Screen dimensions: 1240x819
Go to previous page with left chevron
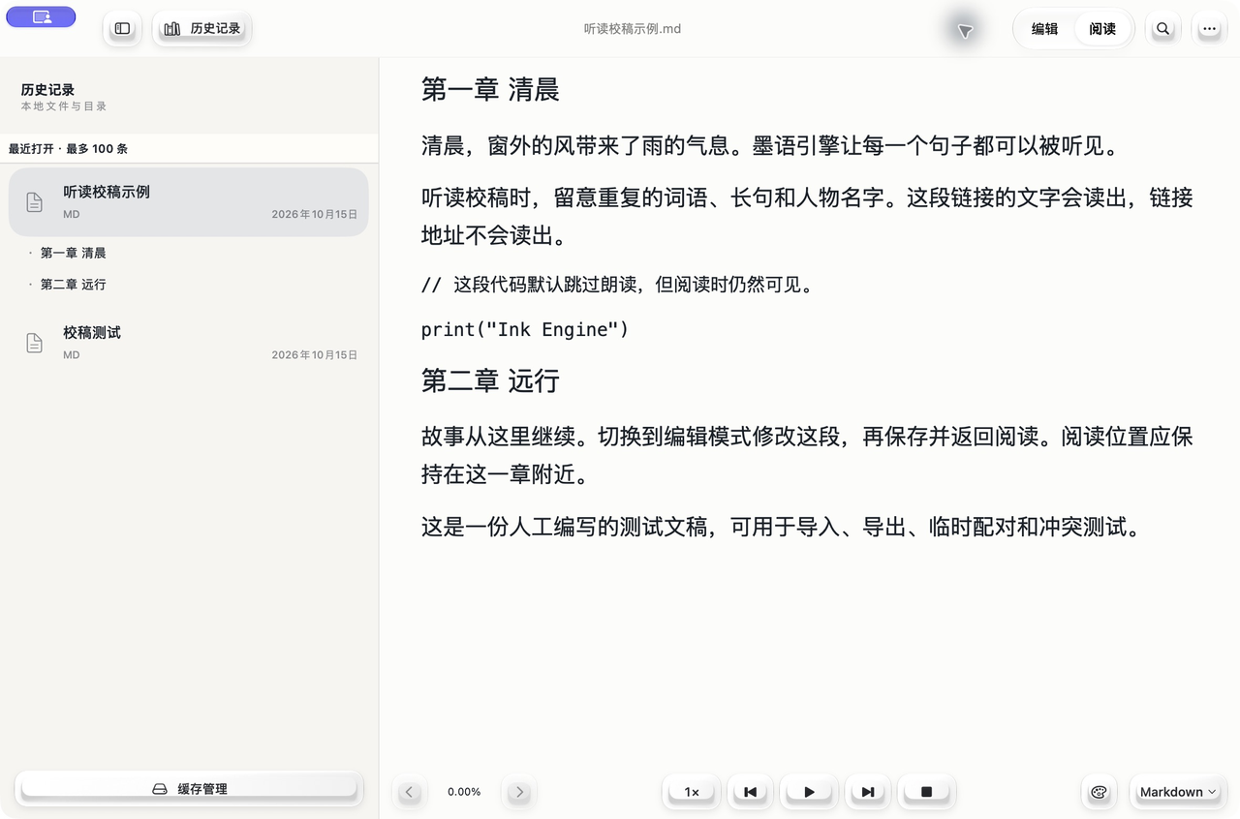tap(409, 792)
